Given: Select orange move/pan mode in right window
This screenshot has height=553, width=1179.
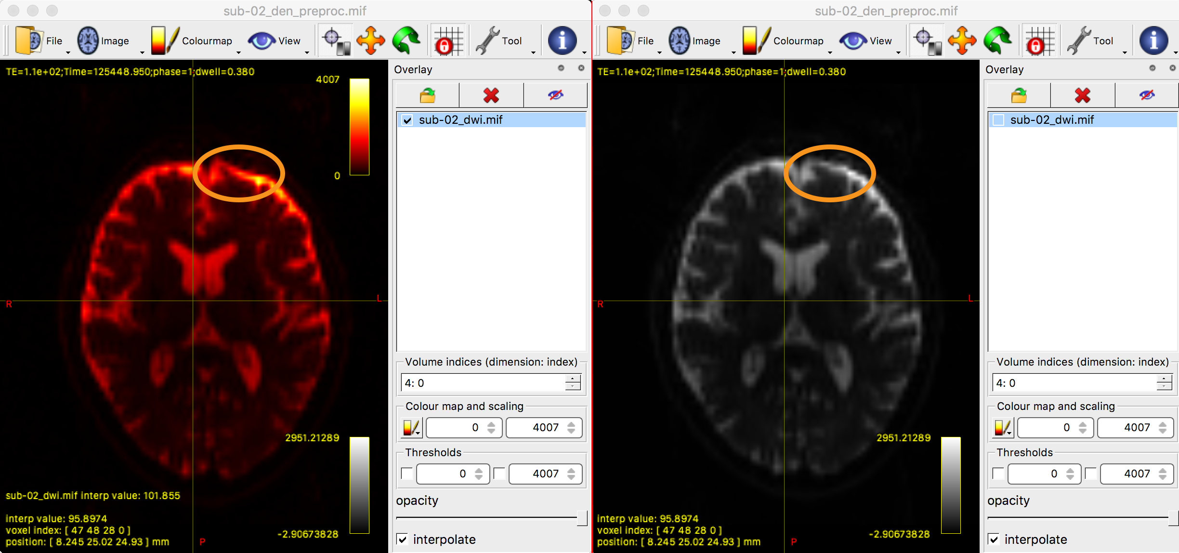Looking at the screenshot, I should coord(962,40).
